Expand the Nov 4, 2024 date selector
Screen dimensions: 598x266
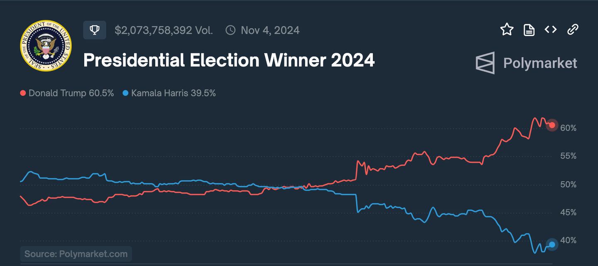coord(270,30)
